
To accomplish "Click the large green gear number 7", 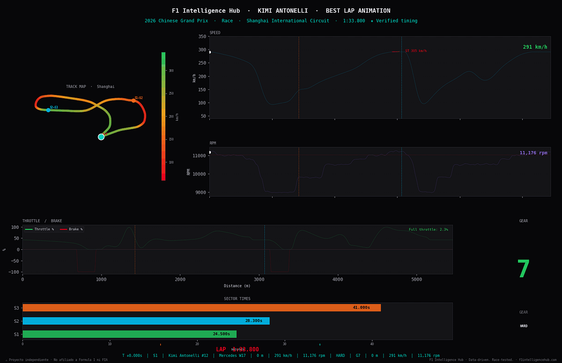I will [x=523, y=269].
